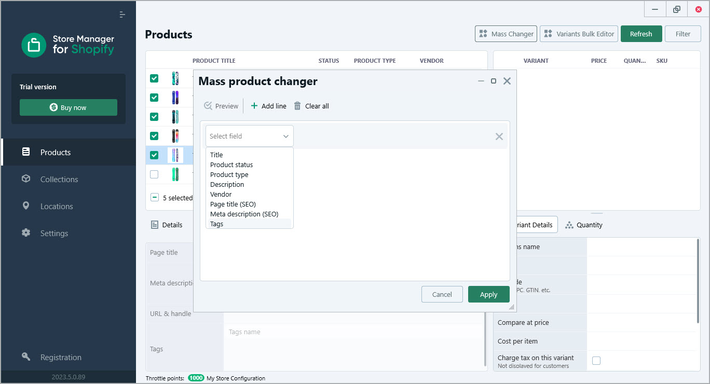Select Tags from the field list
The image size is (710, 384).
point(250,224)
